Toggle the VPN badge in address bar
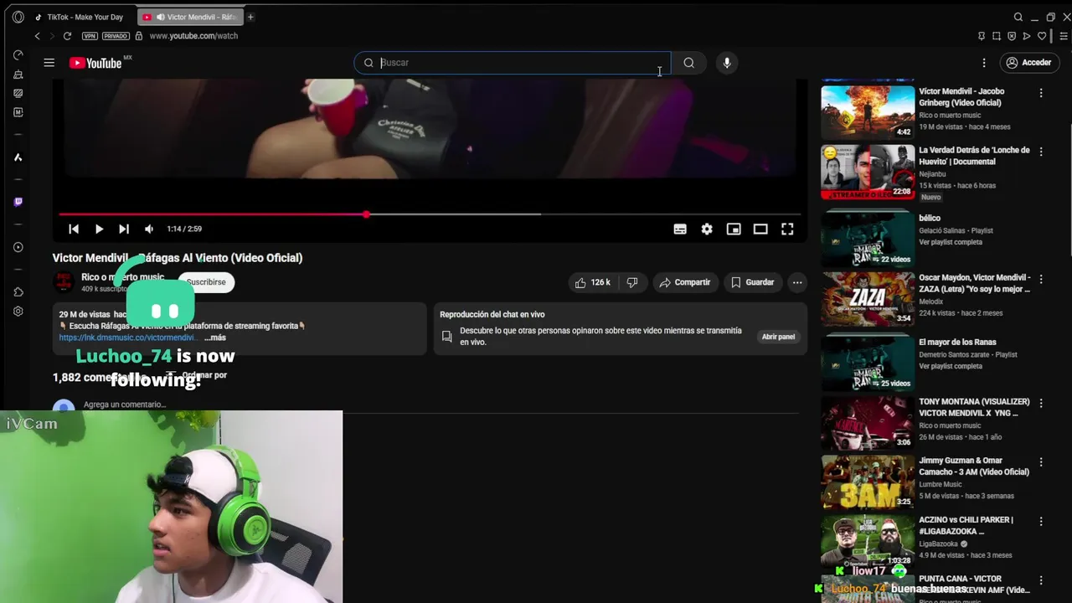 click(90, 36)
